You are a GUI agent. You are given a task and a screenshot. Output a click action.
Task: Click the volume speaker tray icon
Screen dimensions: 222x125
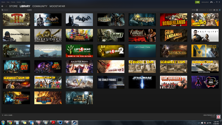[210, 123]
